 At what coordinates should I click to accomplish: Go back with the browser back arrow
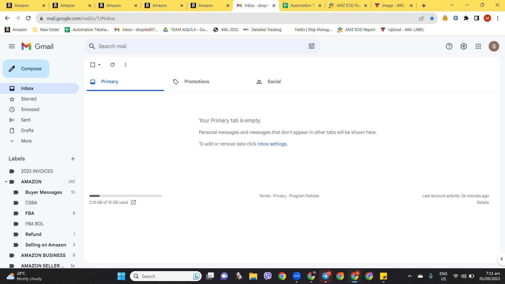coord(7,18)
